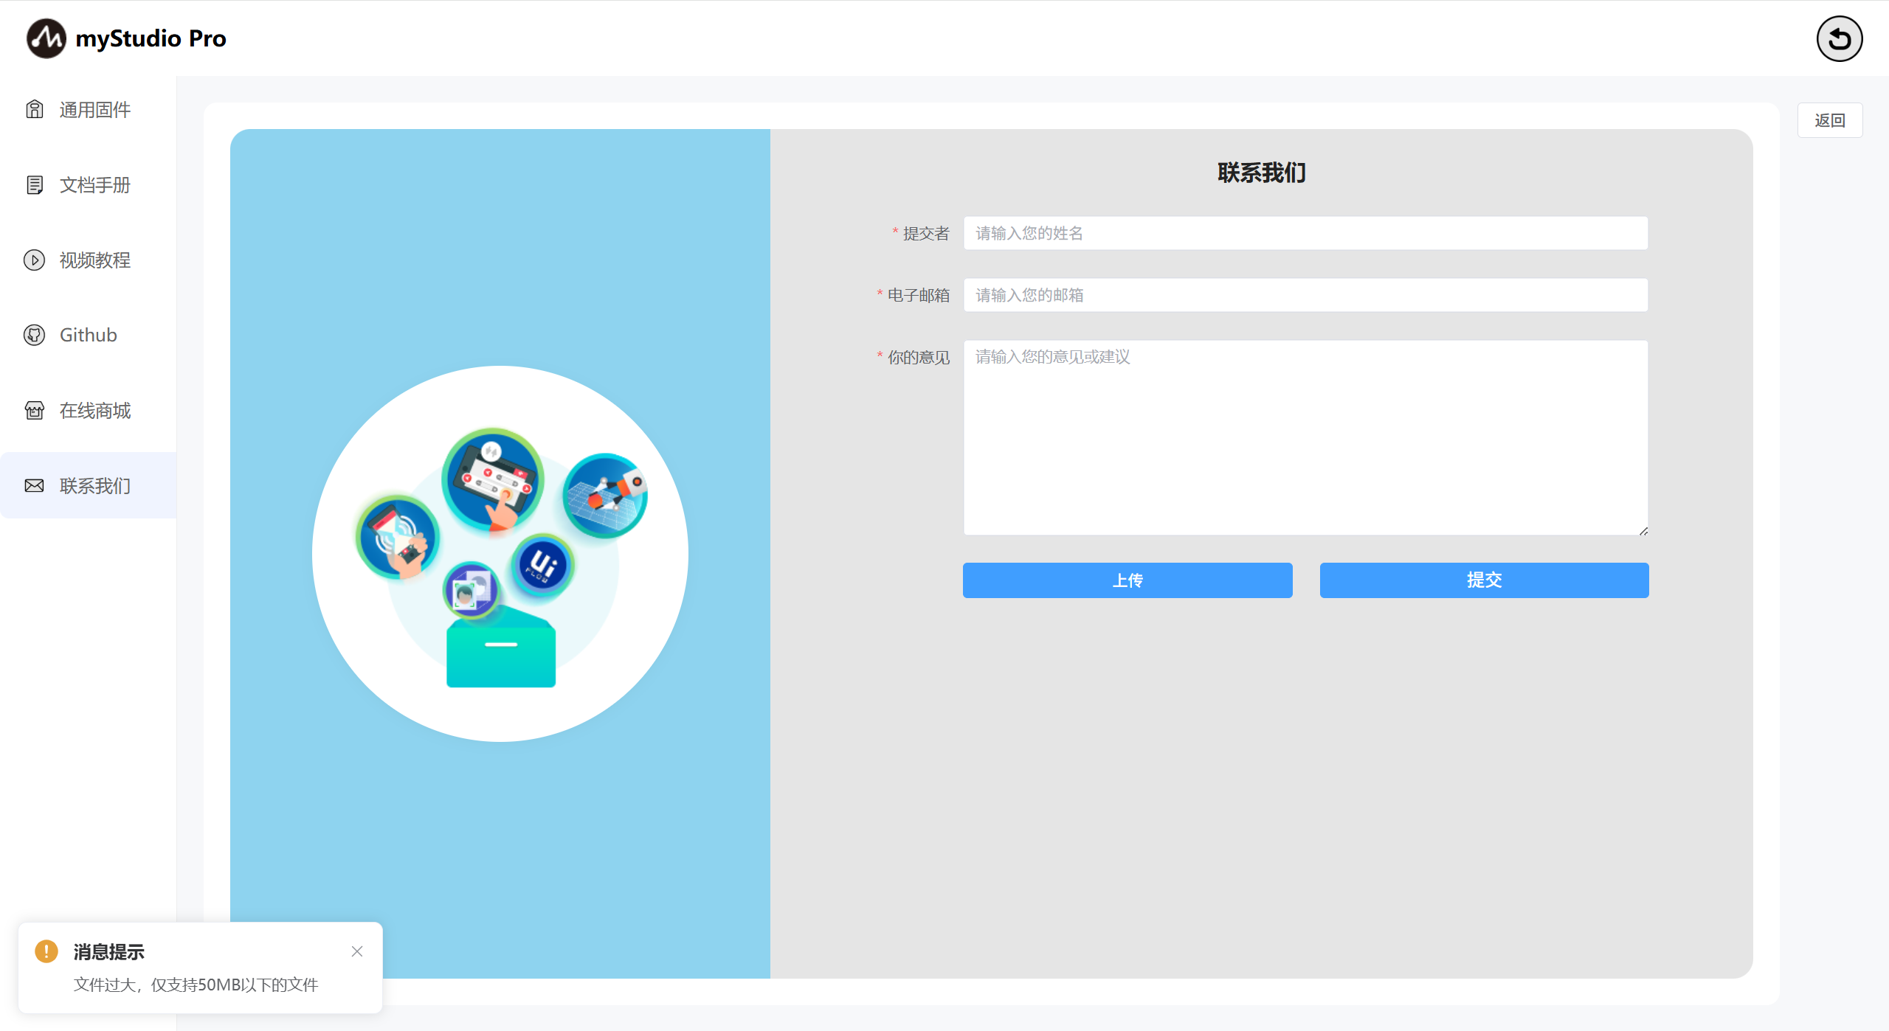Focus the 提交者 name input field
The image size is (1889, 1031).
(x=1305, y=233)
